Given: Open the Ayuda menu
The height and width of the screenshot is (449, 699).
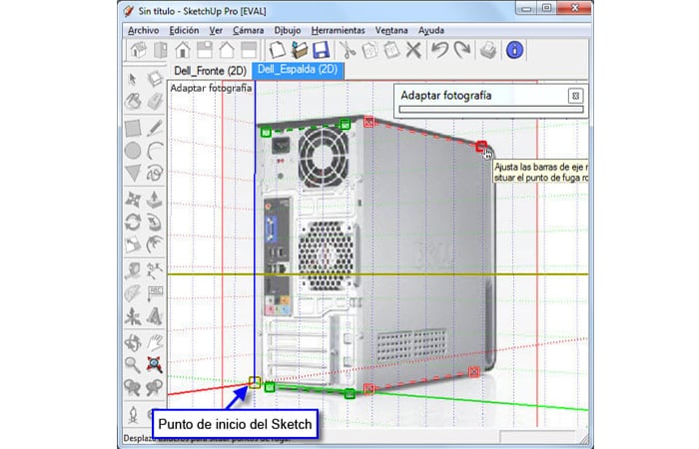Looking at the screenshot, I should [x=431, y=30].
